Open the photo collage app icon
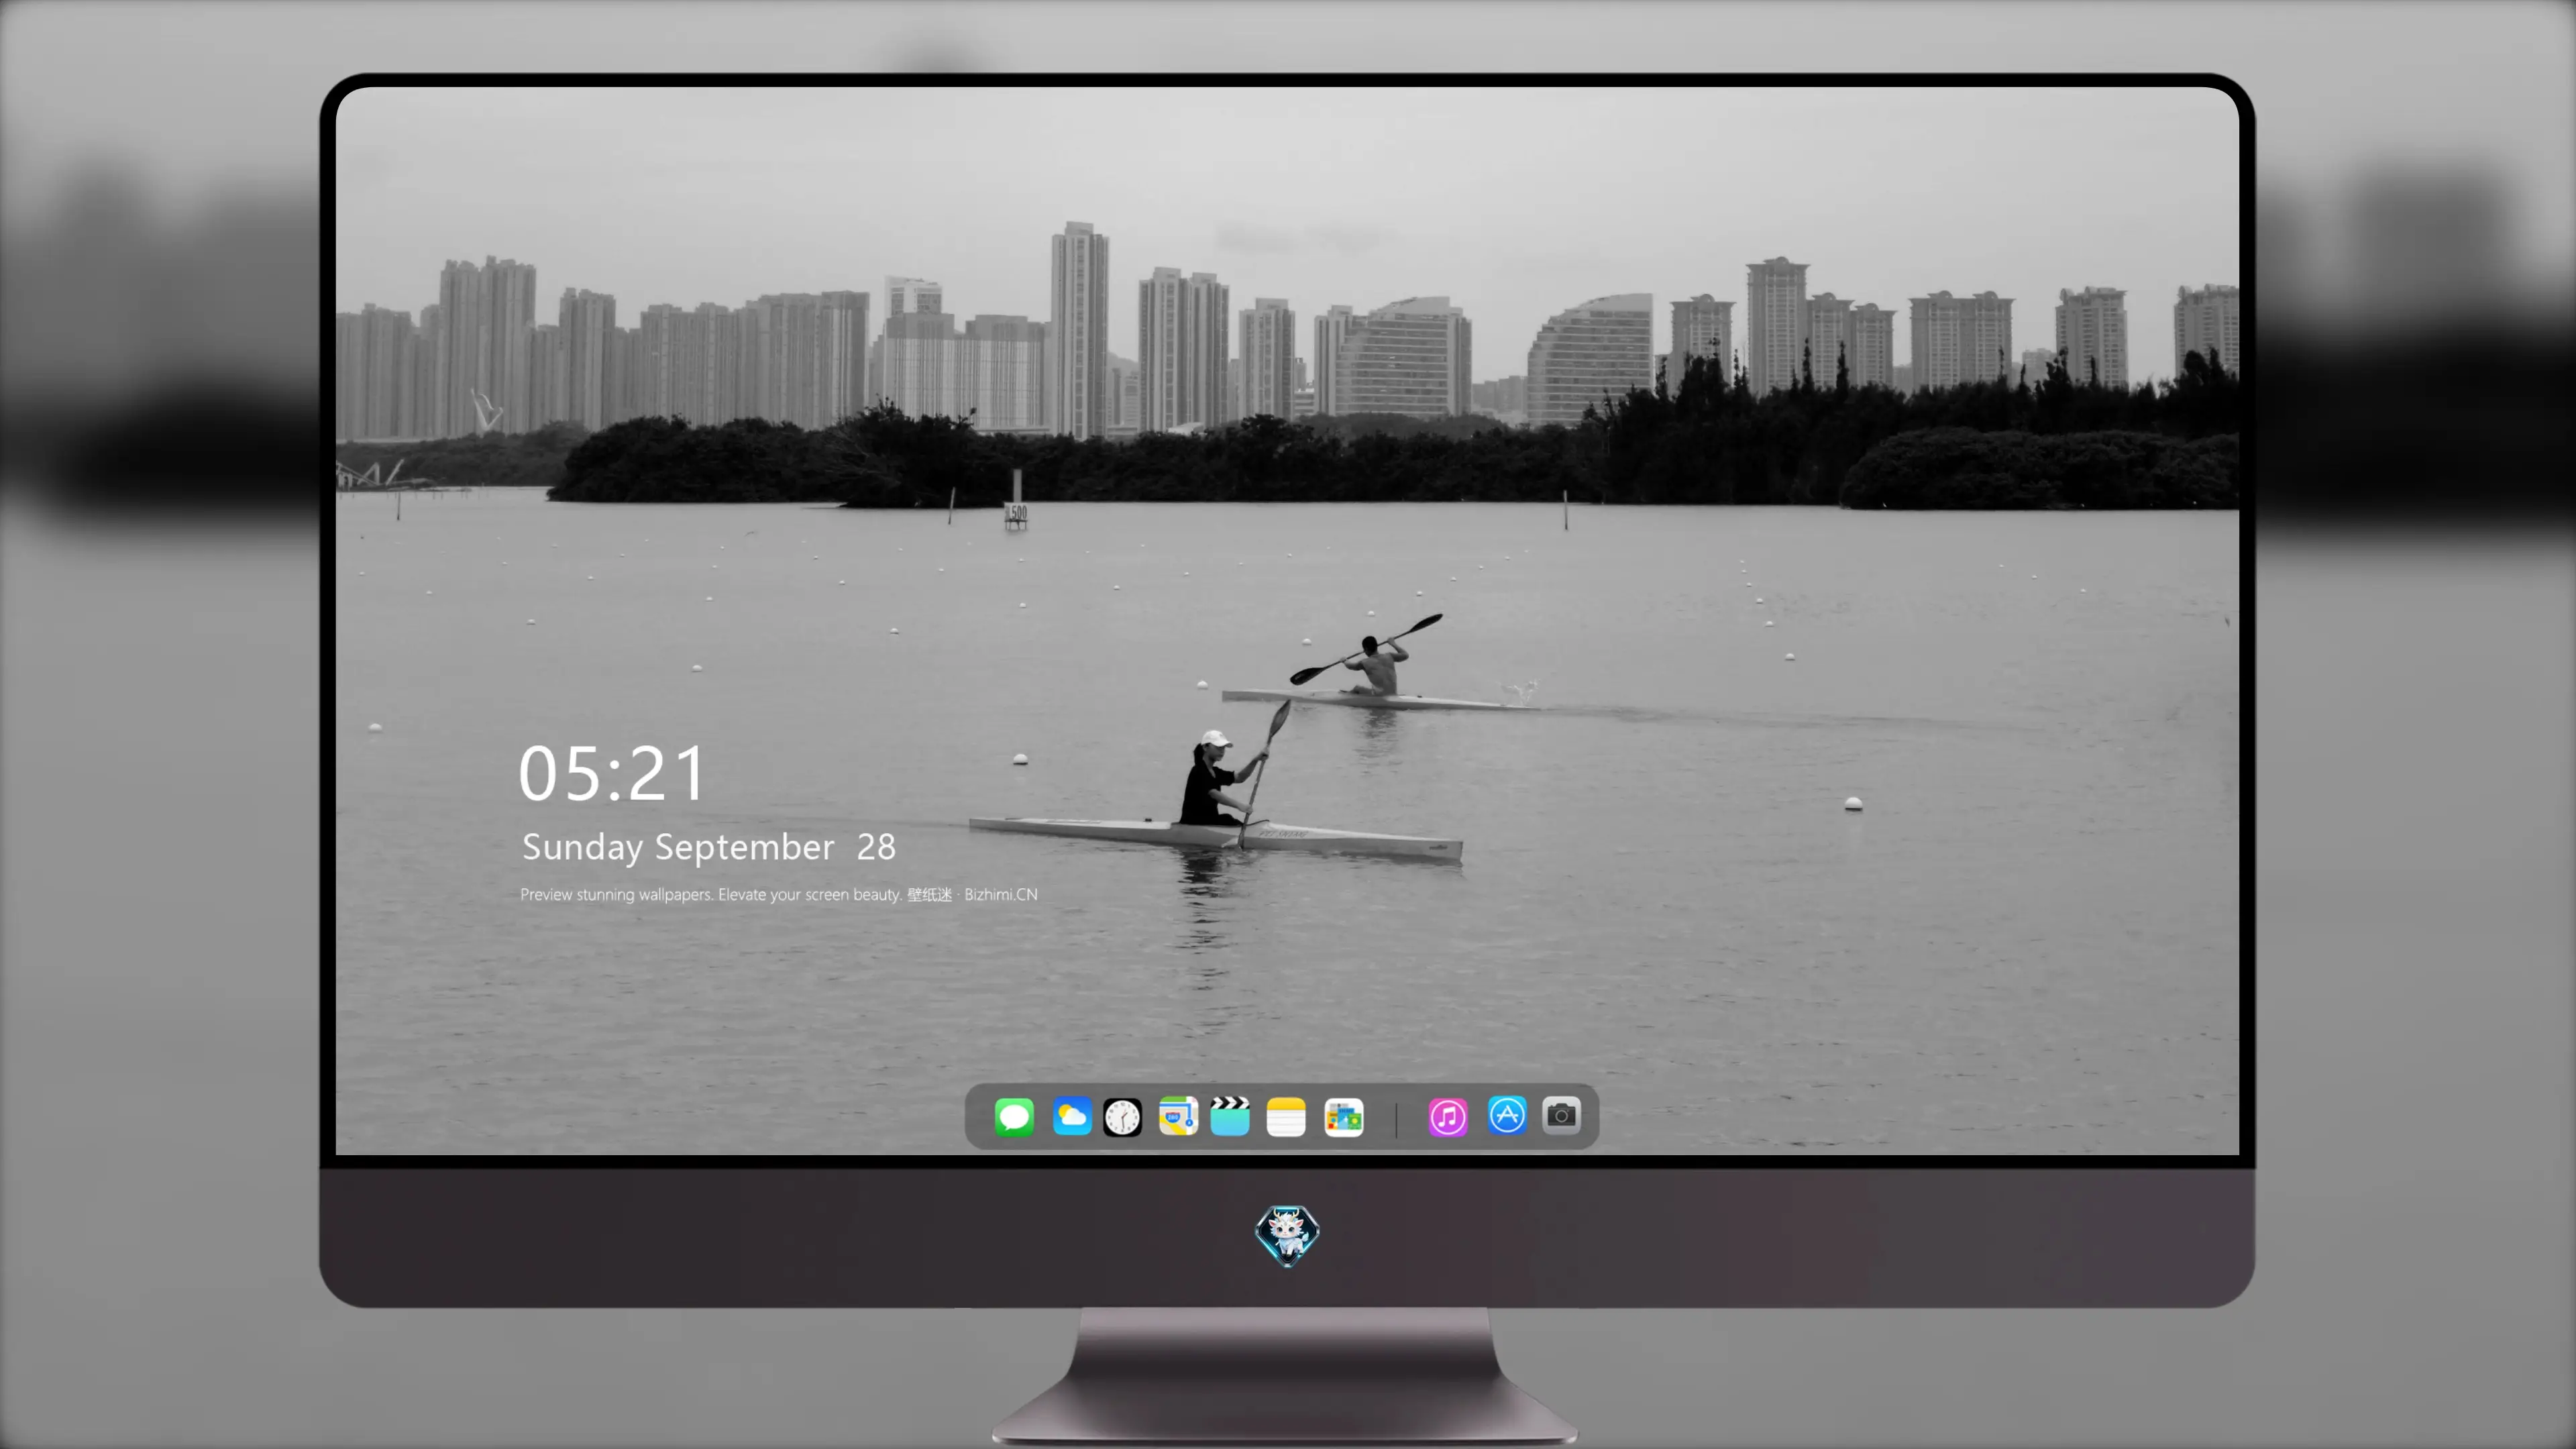 pyautogui.click(x=1344, y=1117)
